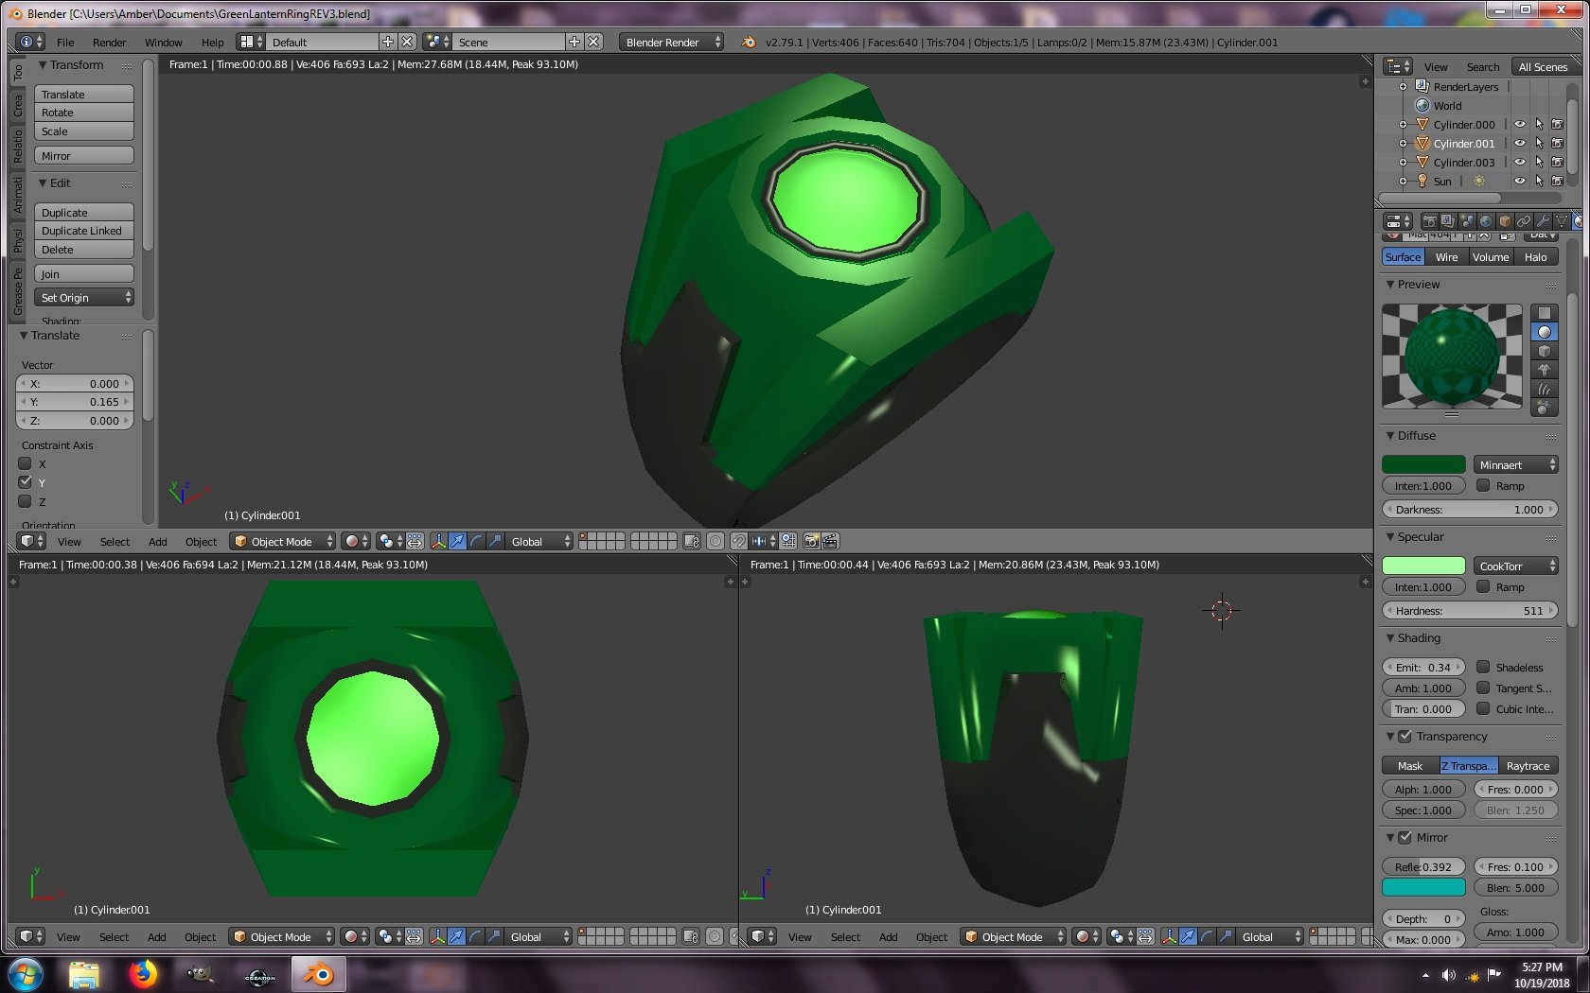1590x993 pixels.
Task: Open the Render Layers properties tab
Action: click(x=1448, y=221)
